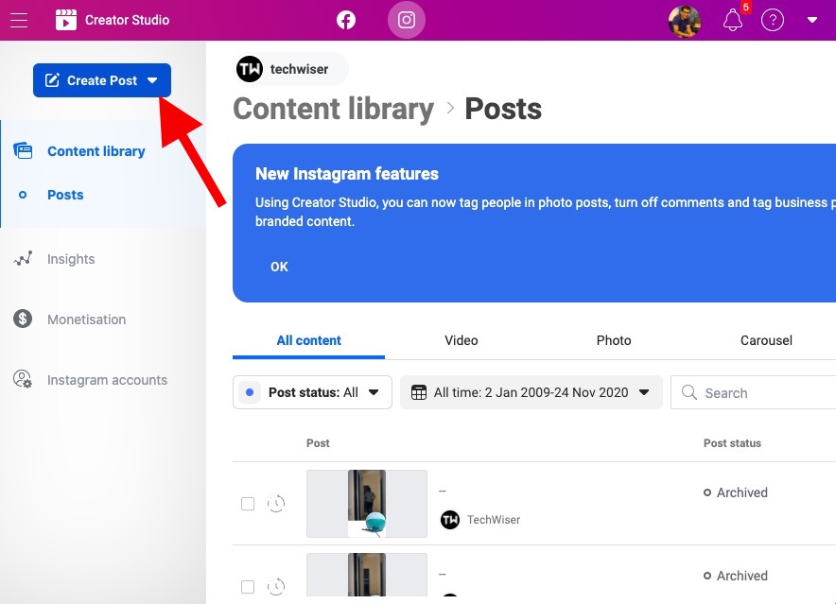
Task: Click the second post's clock history icon
Action: 276,586
